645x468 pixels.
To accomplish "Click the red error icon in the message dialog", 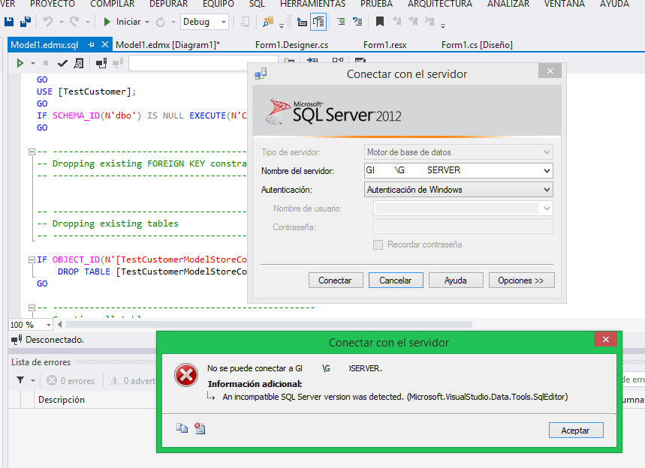I will tap(186, 375).
